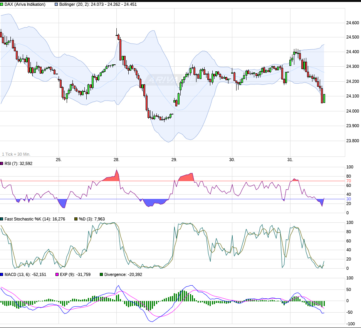The image size is (361, 328).
Task: Click the 23.800 price axis label
Action: pyautogui.click(x=353, y=141)
